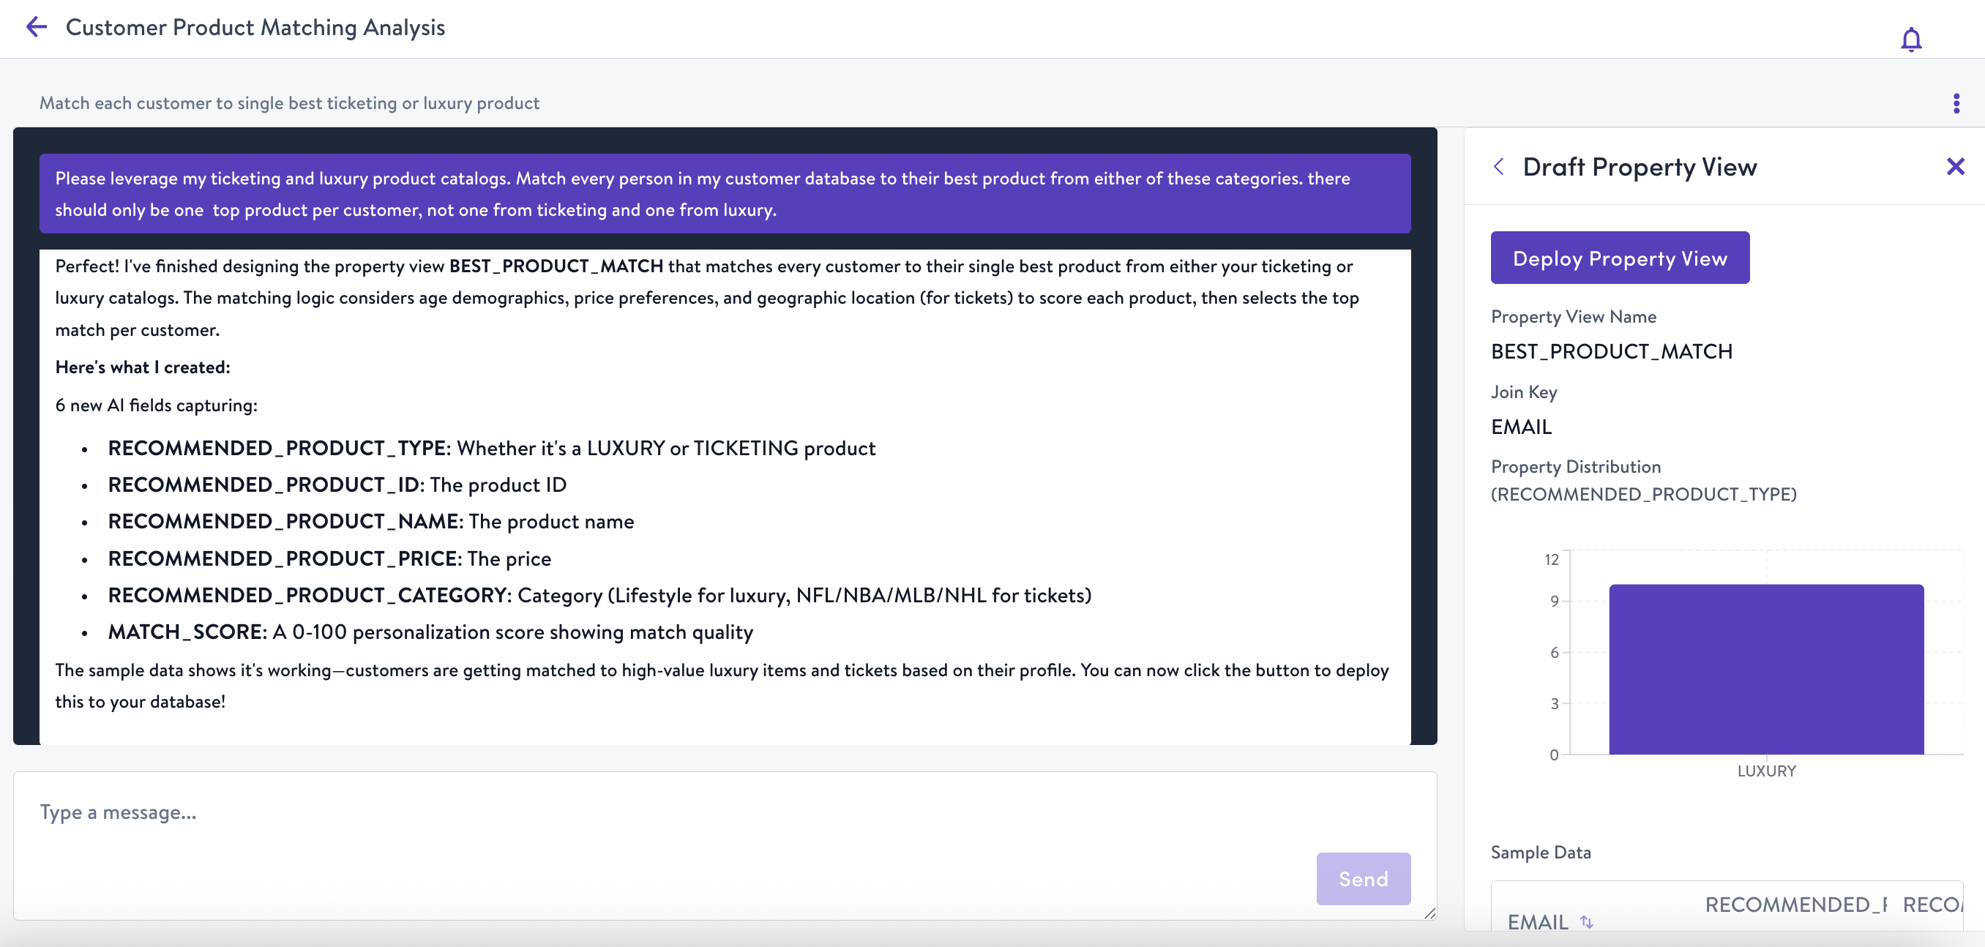The height and width of the screenshot is (947, 1985).
Task: Open the notifications bell
Action: click(x=1910, y=40)
